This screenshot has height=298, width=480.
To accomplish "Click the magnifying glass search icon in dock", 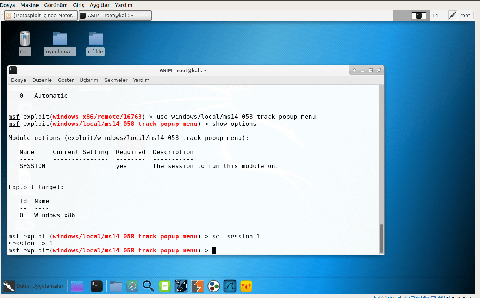I will tap(149, 286).
